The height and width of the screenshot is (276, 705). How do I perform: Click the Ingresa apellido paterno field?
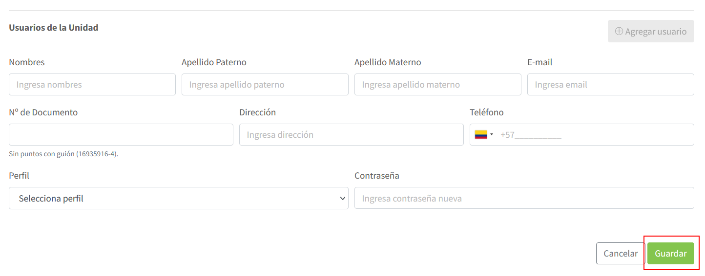point(265,84)
